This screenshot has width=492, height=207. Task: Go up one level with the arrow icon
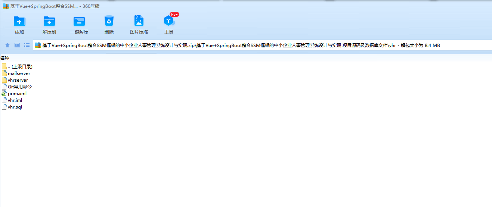7,45
